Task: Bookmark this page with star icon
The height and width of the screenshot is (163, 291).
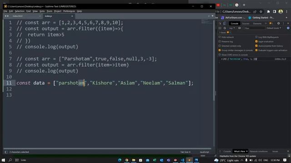Action: tap(261, 12)
